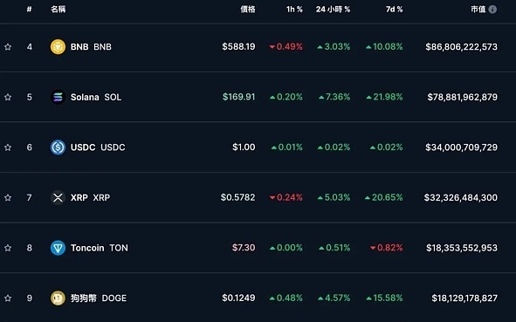
Task: Click the BNB coin logo icon
Action: [x=58, y=47]
